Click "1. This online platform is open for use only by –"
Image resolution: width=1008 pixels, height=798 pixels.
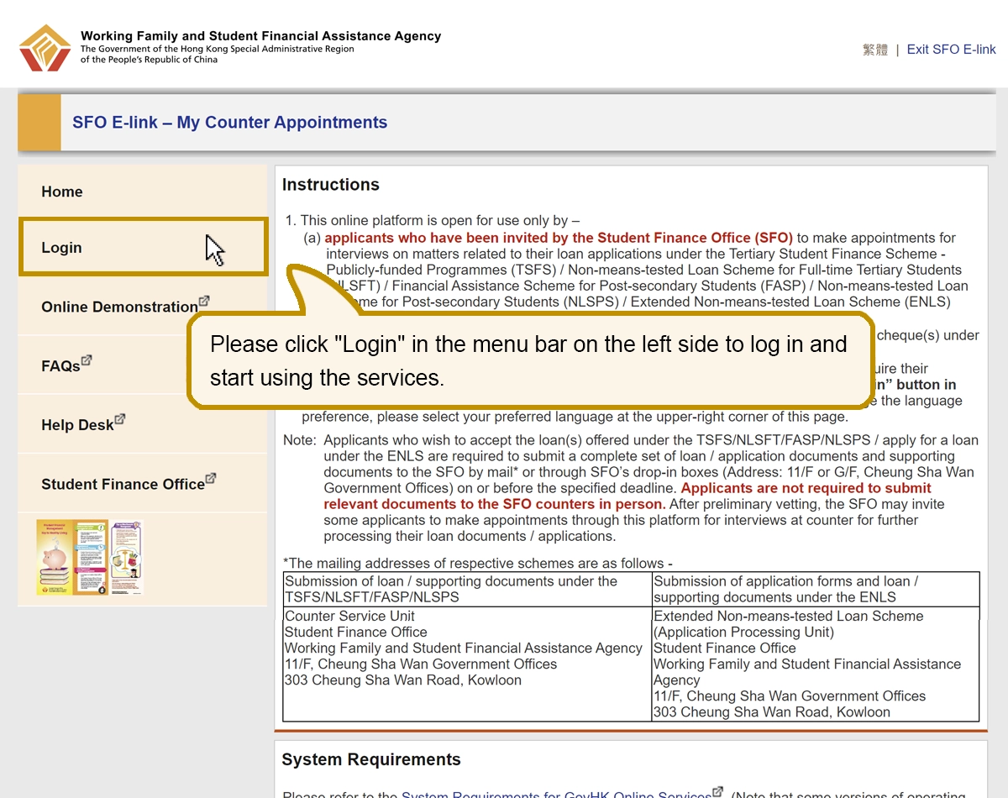tap(433, 221)
